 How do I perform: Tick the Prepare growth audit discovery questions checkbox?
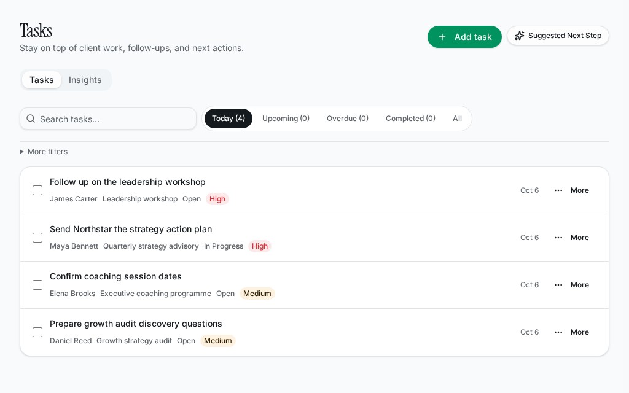pos(37,332)
